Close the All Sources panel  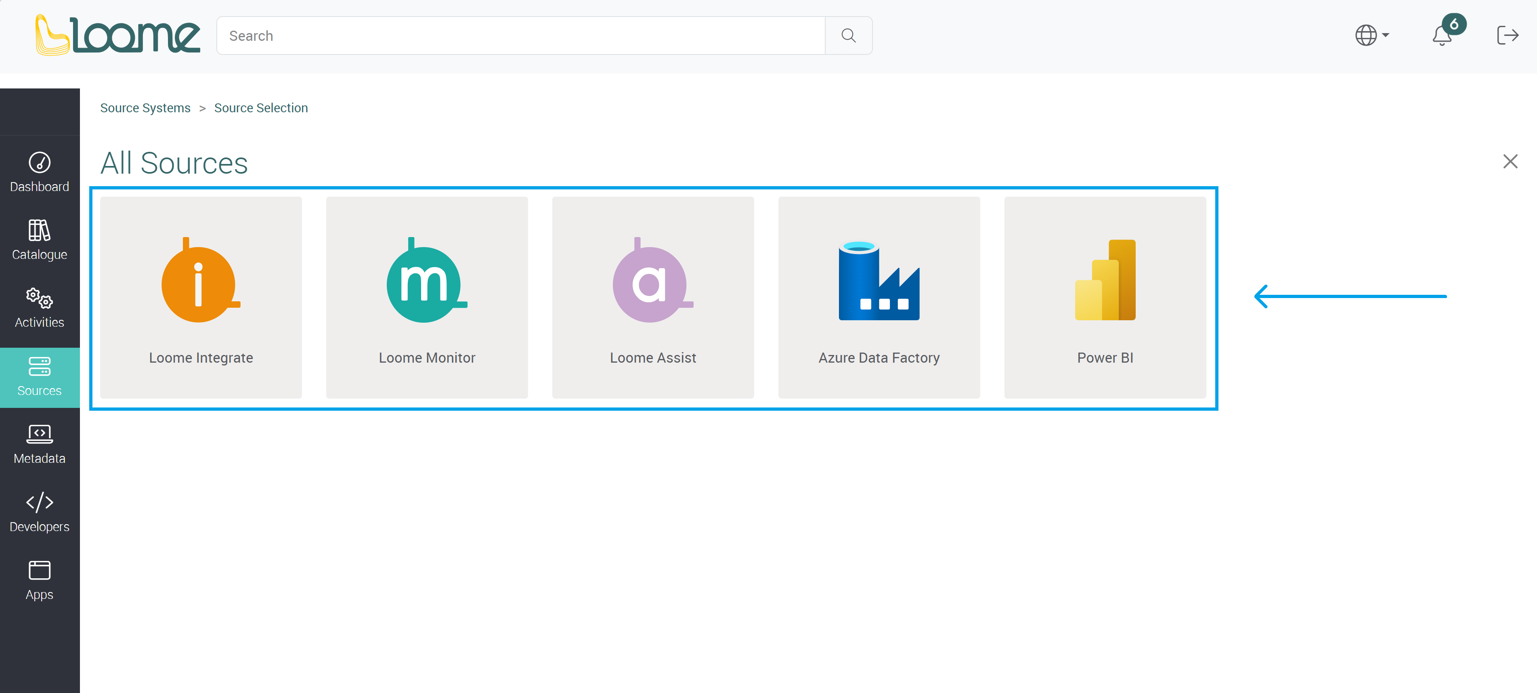click(x=1510, y=161)
